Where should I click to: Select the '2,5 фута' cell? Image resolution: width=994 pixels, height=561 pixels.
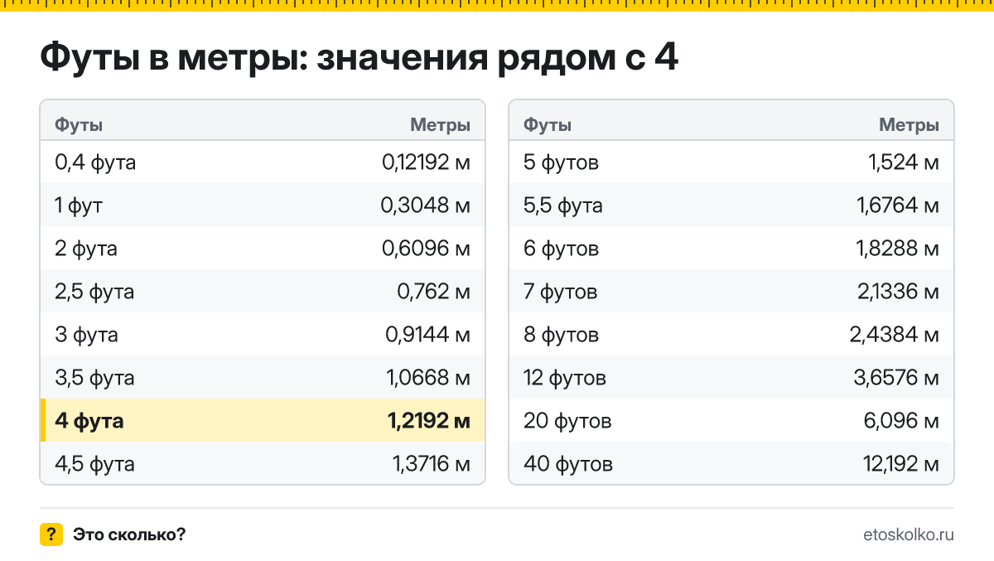pos(94,292)
